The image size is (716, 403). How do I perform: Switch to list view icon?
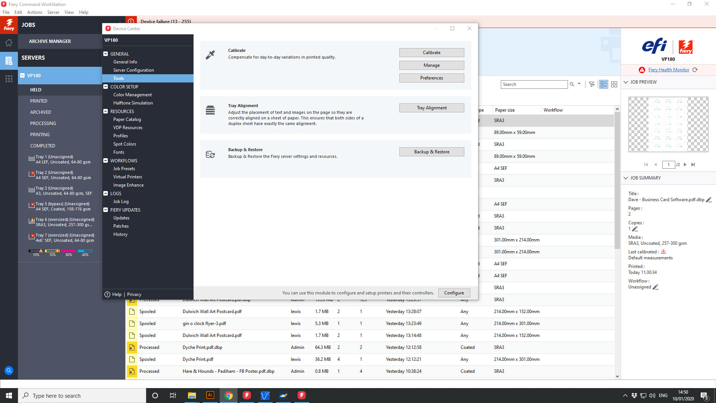tap(604, 84)
